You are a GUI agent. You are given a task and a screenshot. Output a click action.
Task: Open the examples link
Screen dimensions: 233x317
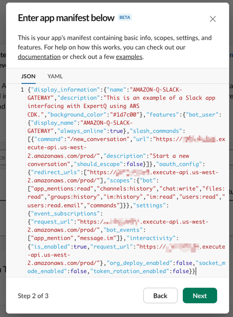(x=129, y=57)
